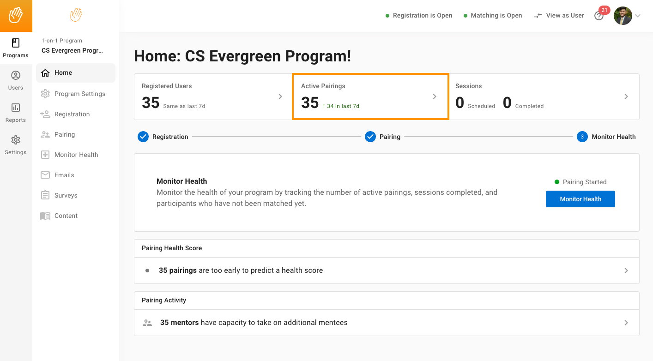
Task: Expand the 35 mentors capacity row chevron
Action: point(626,323)
